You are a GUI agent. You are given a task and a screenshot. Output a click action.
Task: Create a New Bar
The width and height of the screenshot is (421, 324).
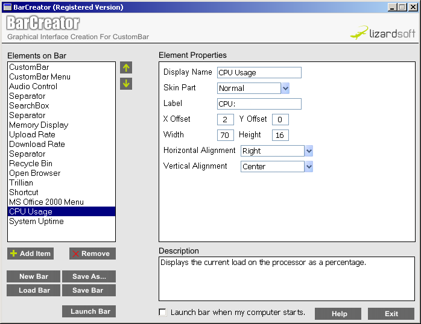click(34, 276)
